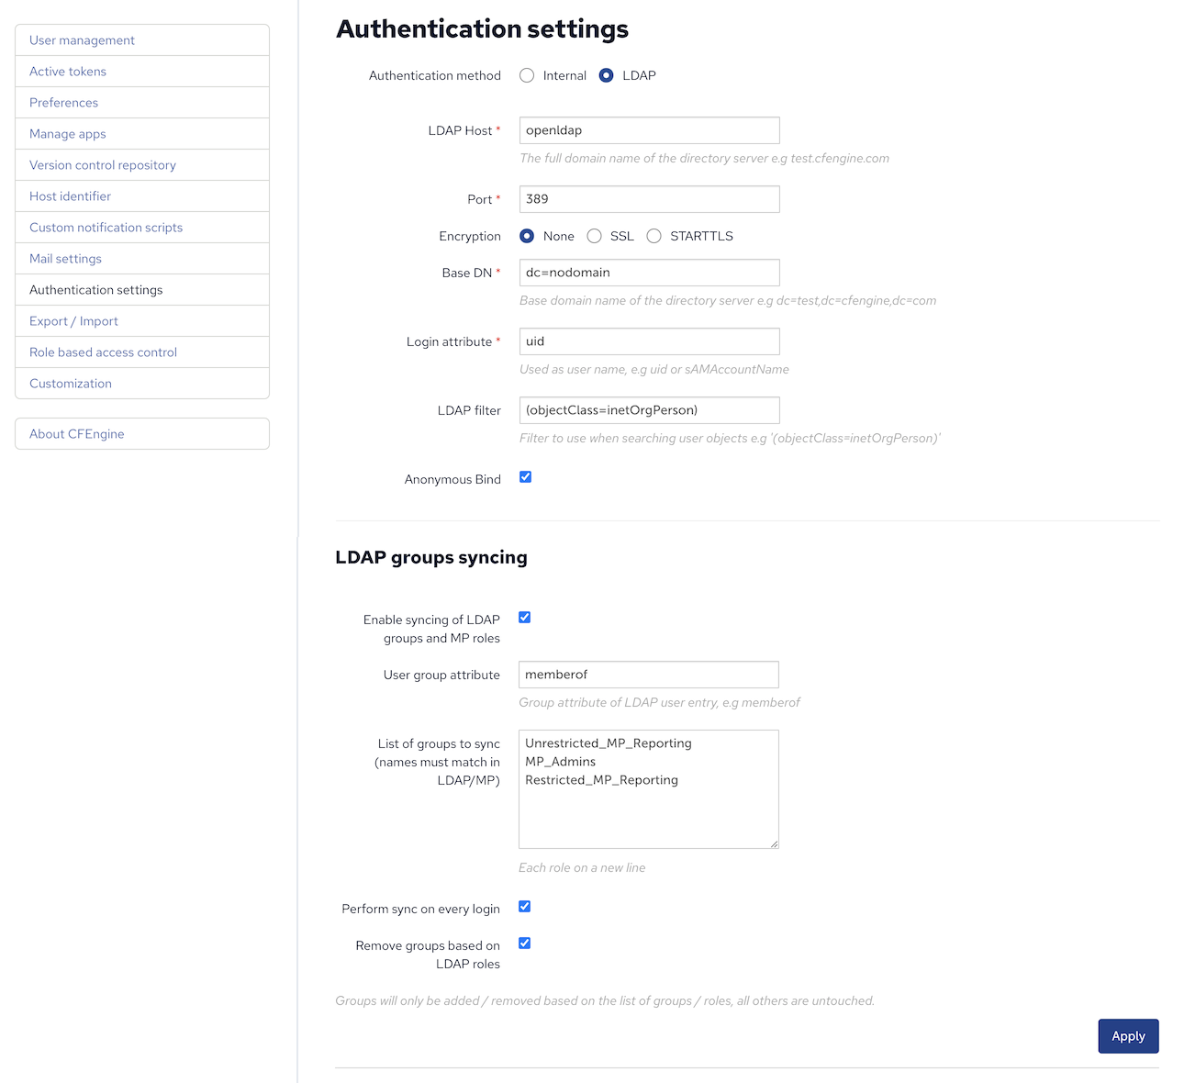This screenshot has width=1184, height=1083.
Task: Open User management settings
Action: coord(82,39)
